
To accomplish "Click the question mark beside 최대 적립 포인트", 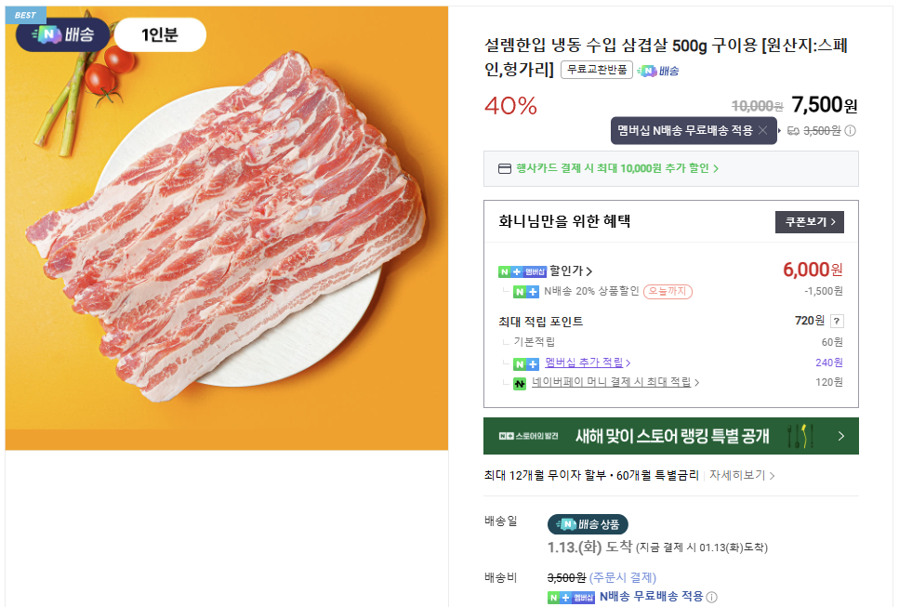I will pos(838,321).
